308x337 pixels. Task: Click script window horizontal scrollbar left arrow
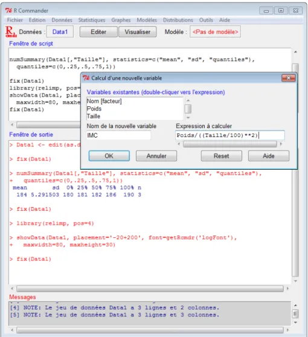[x=12, y=124]
